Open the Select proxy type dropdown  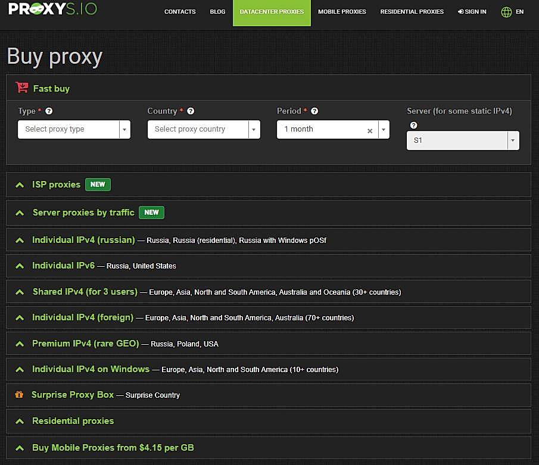(74, 129)
